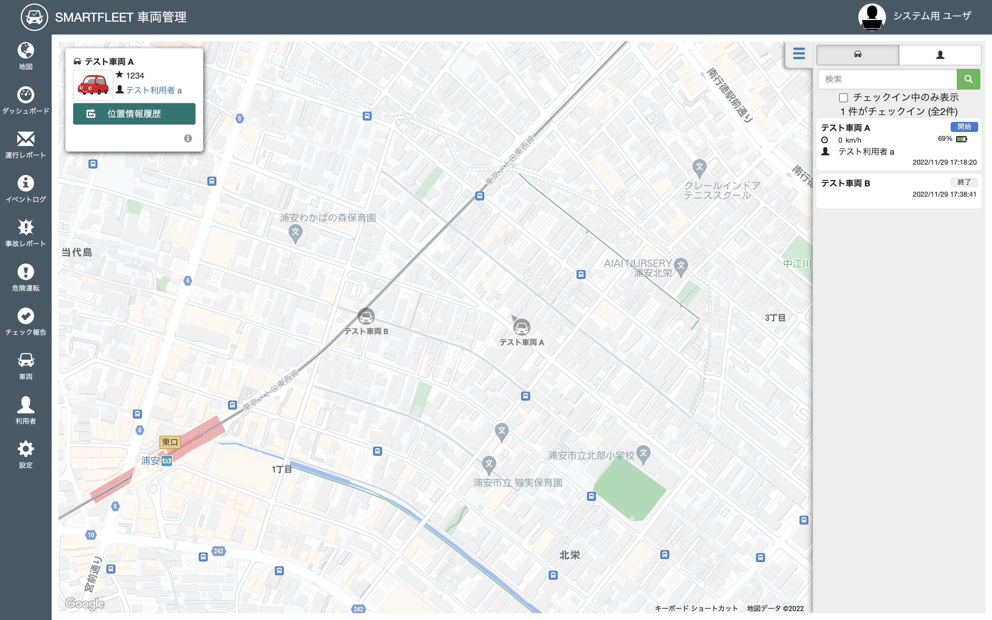Open the ダッシュボード dashboard page

coord(25,101)
